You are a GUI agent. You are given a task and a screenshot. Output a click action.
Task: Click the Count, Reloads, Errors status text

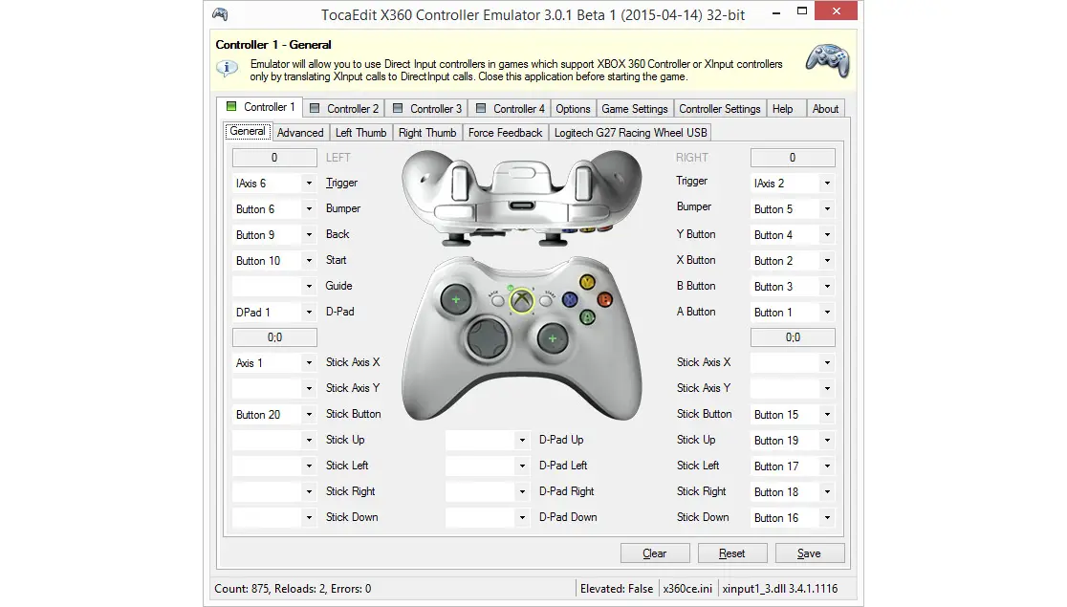pyautogui.click(x=293, y=589)
